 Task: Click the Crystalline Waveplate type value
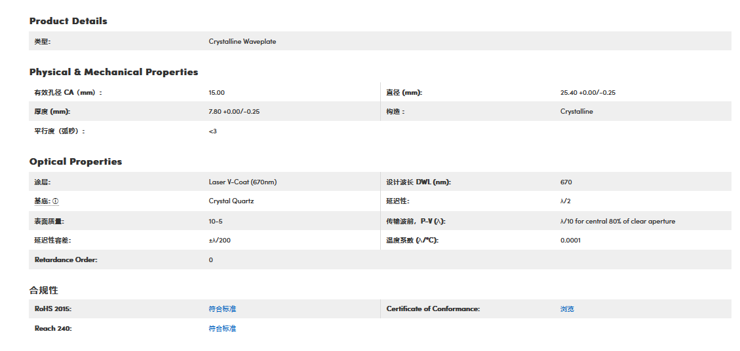coord(242,41)
